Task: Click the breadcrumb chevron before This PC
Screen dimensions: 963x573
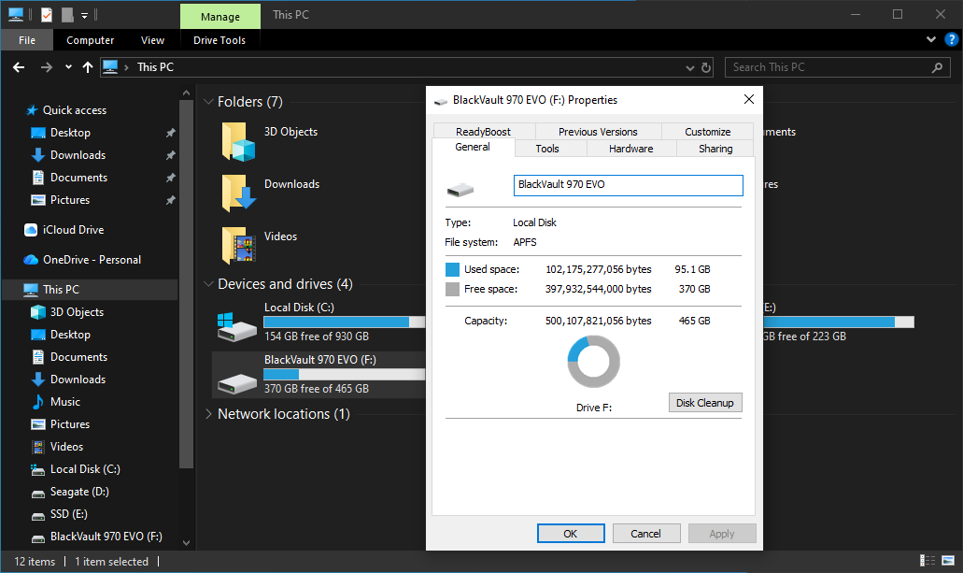Action: click(126, 67)
